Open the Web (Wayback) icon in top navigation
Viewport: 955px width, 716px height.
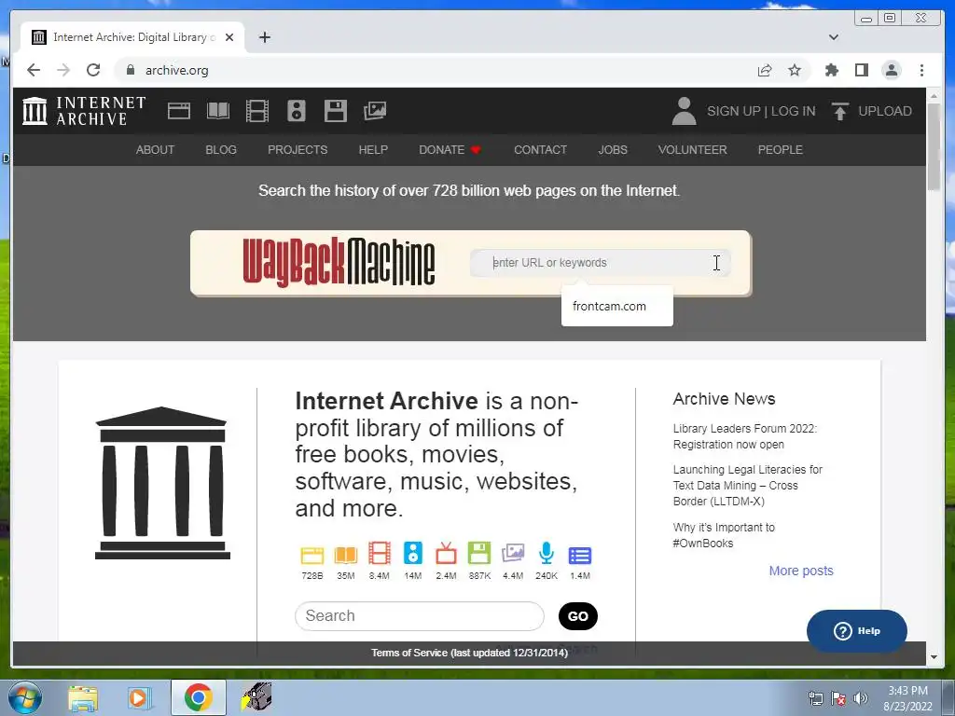[x=179, y=111]
